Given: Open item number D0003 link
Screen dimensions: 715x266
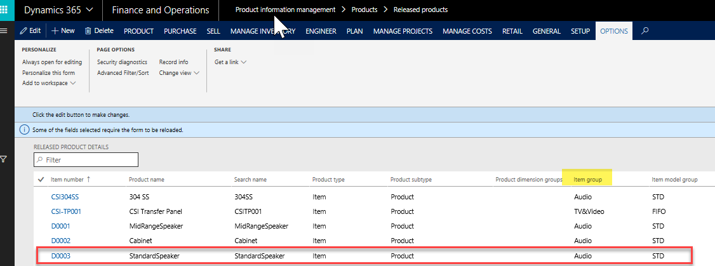Looking at the screenshot, I should pyautogui.click(x=59, y=256).
